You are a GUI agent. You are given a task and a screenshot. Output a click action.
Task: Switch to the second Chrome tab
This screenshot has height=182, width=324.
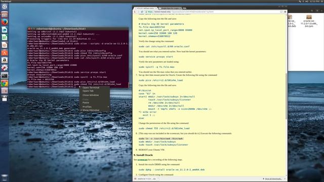pos(170,8)
